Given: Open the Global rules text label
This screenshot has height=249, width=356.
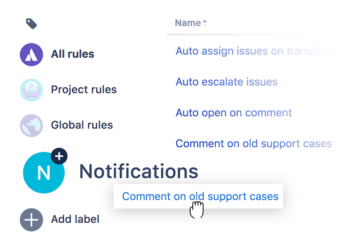Looking at the screenshot, I should point(82,125).
